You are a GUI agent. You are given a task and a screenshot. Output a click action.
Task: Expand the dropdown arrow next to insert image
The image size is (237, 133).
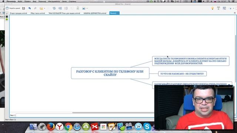[87, 8]
